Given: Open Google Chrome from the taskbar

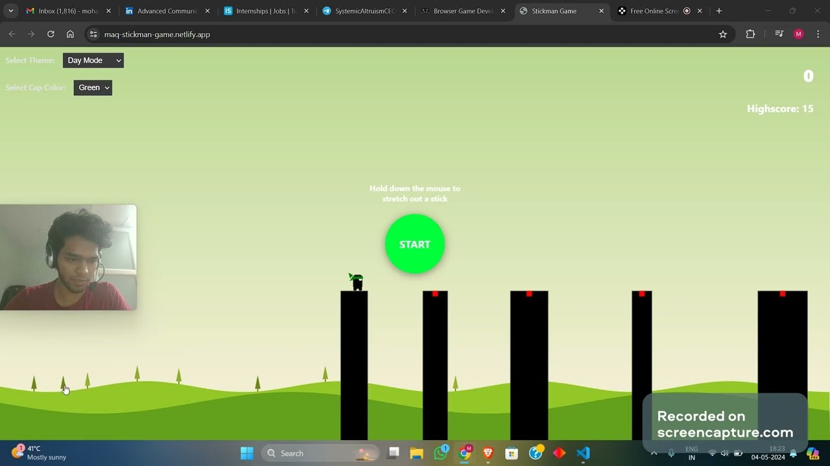Looking at the screenshot, I should (x=465, y=453).
